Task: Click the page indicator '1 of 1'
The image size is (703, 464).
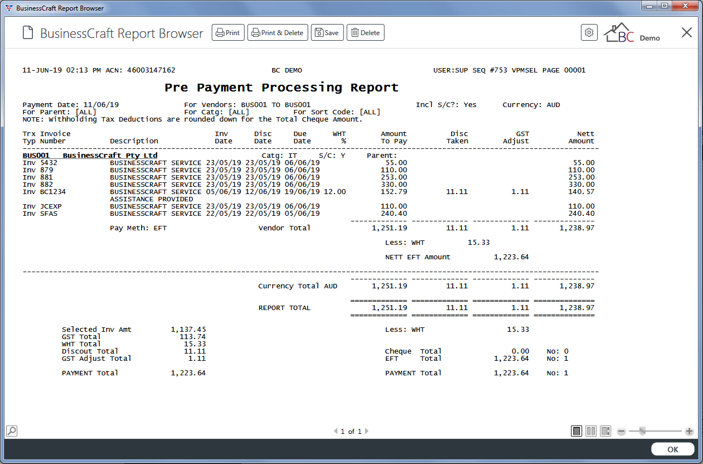Action: [351, 431]
